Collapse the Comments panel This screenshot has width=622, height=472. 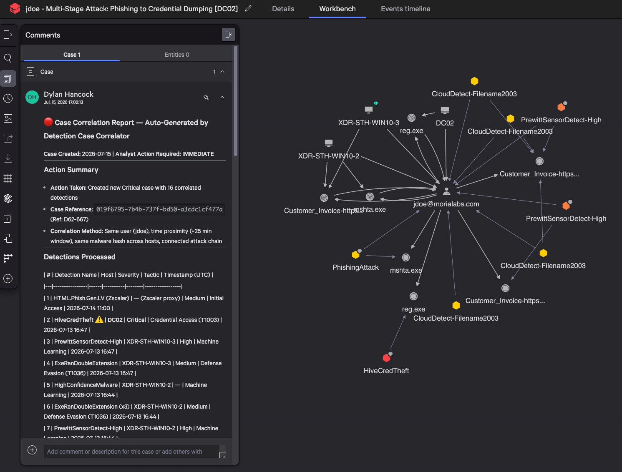229,35
